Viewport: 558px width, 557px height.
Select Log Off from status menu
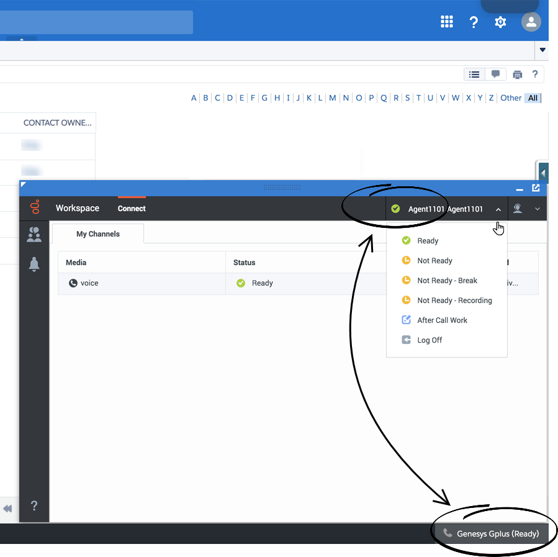tap(430, 340)
